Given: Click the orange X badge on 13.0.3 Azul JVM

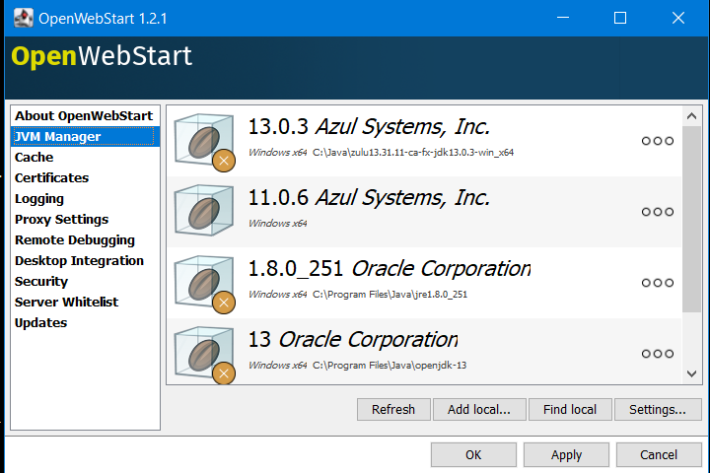Looking at the screenshot, I should point(224,161).
